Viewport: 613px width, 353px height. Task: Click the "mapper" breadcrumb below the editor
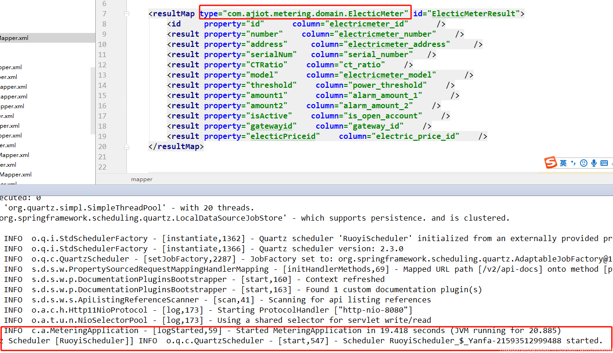click(142, 179)
